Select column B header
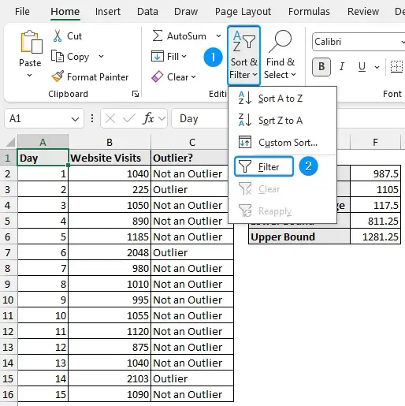The height and width of the screenshot is (406, 405). (110, 142)
